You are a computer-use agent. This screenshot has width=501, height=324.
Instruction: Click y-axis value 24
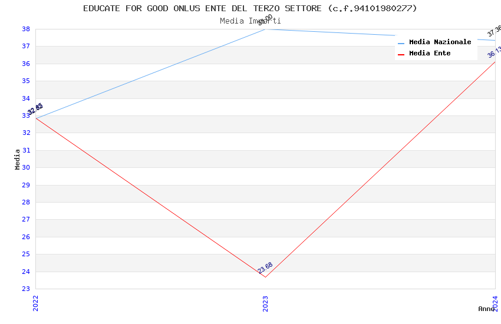click(26, 272)
